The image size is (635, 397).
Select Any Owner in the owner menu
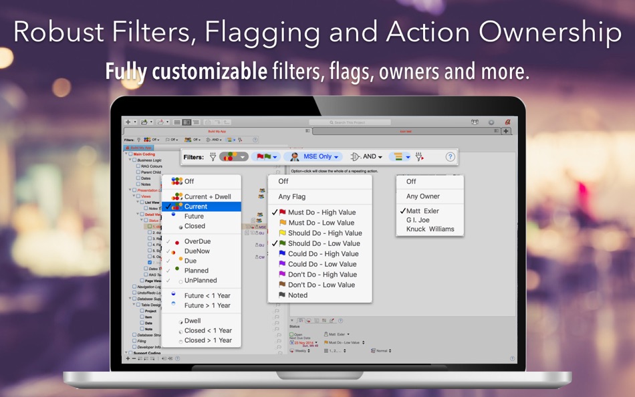coord(430,196)
